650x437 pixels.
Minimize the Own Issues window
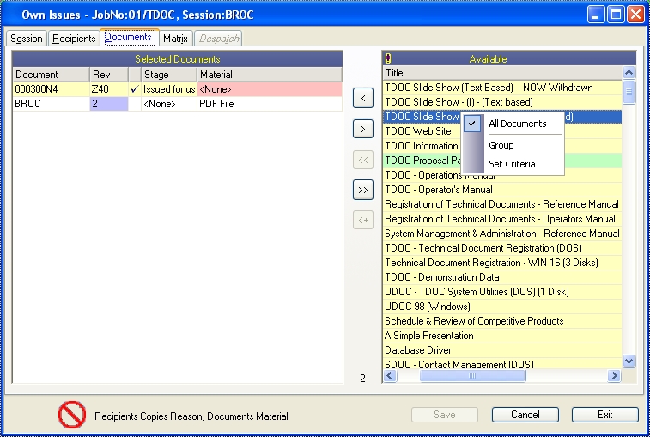596,15
